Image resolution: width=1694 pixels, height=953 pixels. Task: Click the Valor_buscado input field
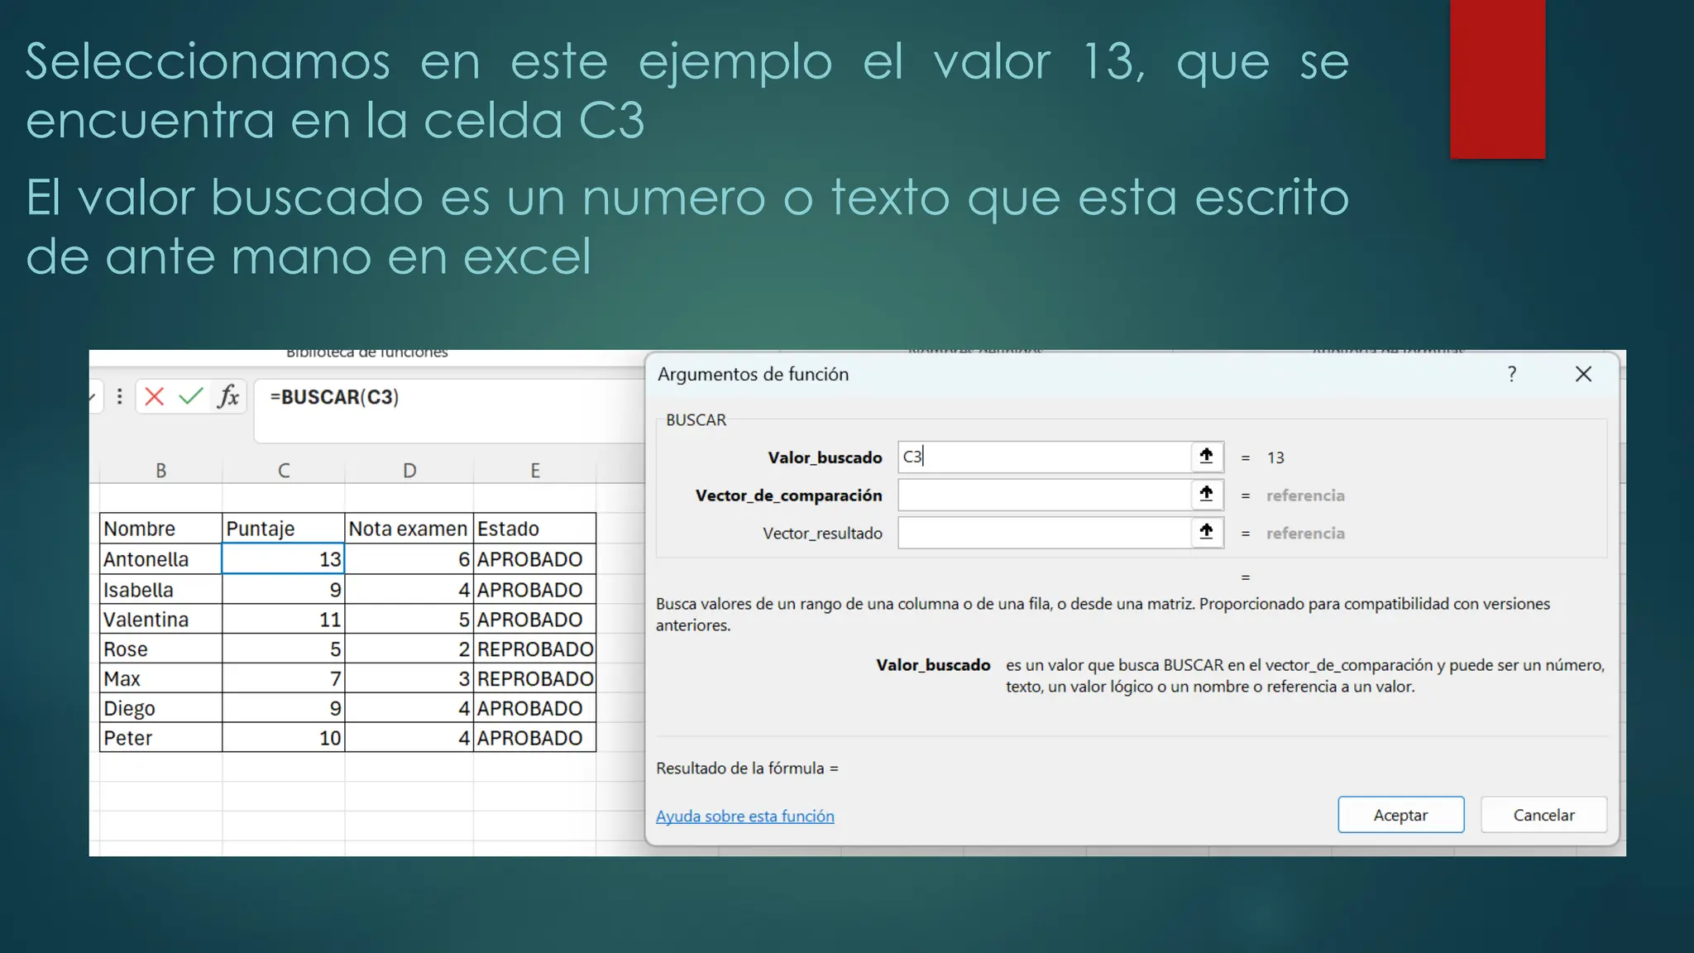click(x=1044, y=457)
